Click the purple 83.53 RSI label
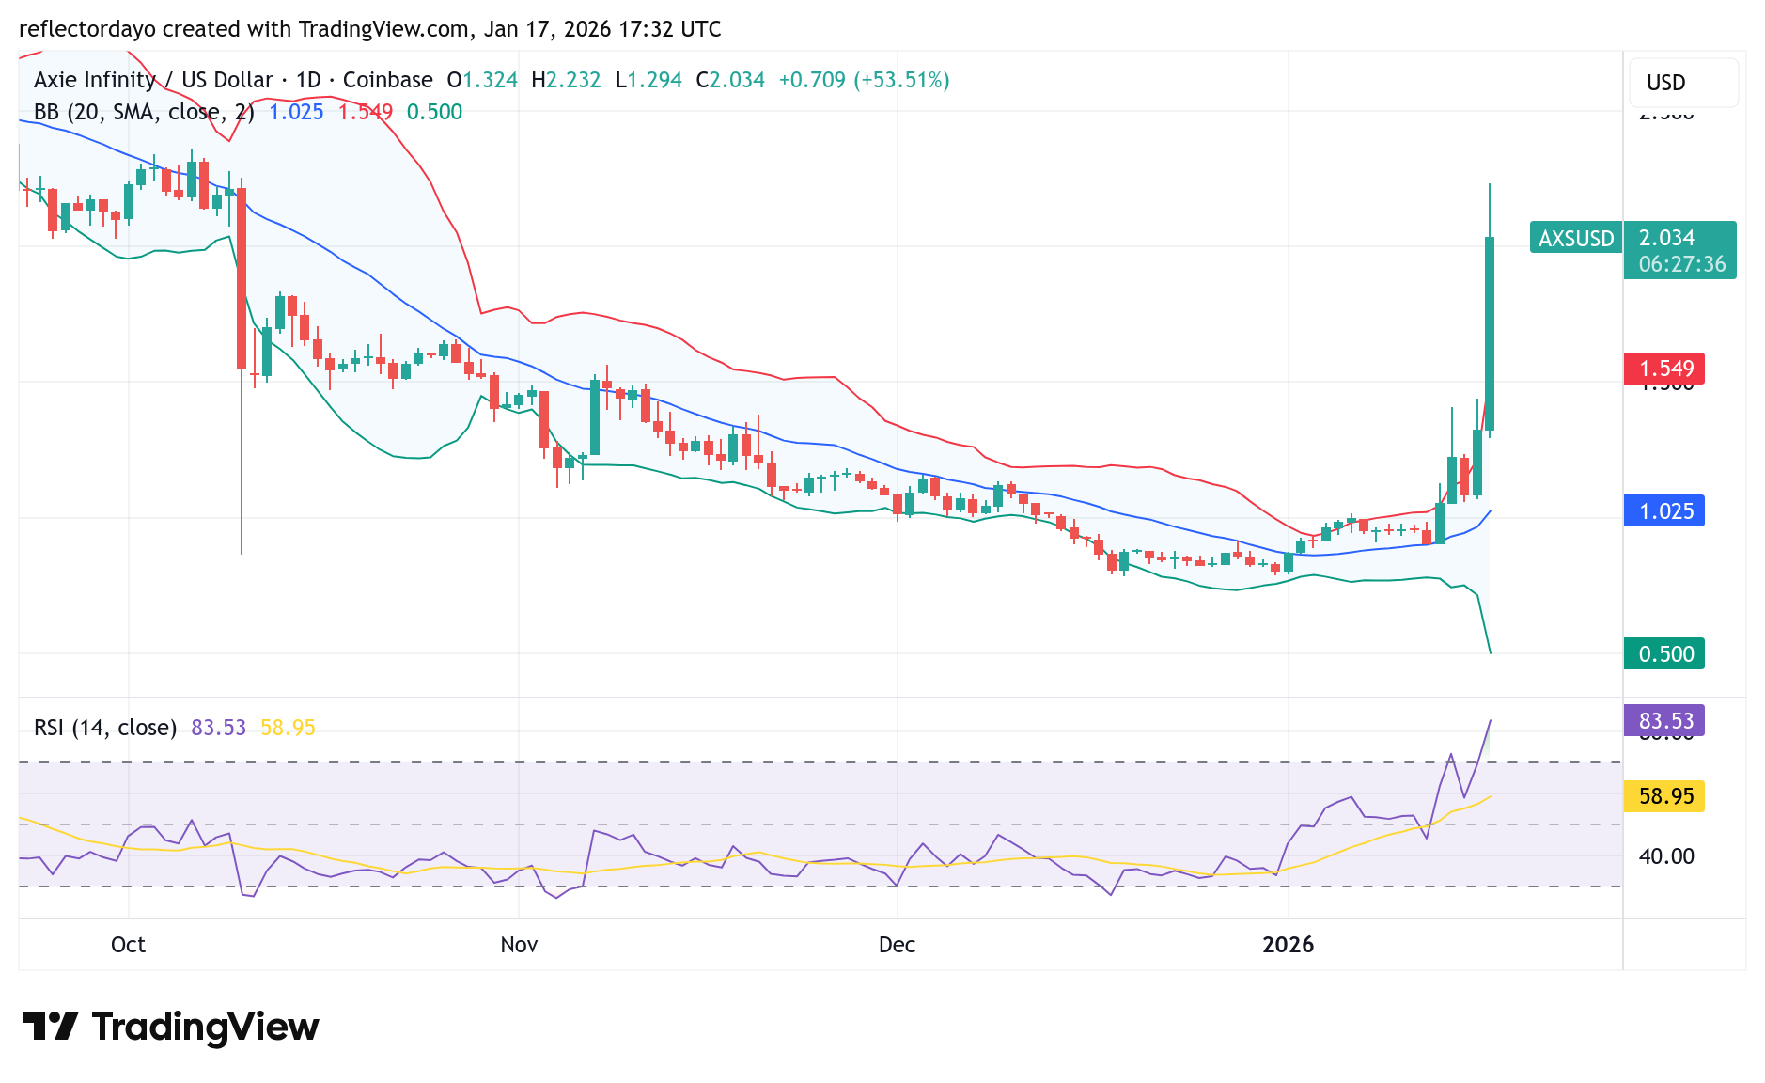 [x=1664, y=721]
